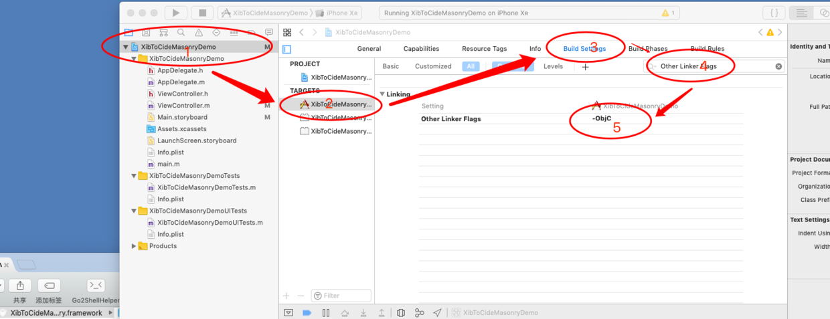Screen dimensions: 830x319
Task: Toggle the project and targets list sidebar icon
Action: coord(287,49)
